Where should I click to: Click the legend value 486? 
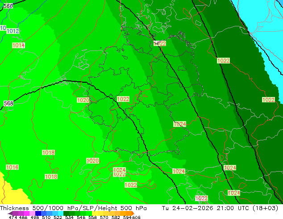pos(23,217)
